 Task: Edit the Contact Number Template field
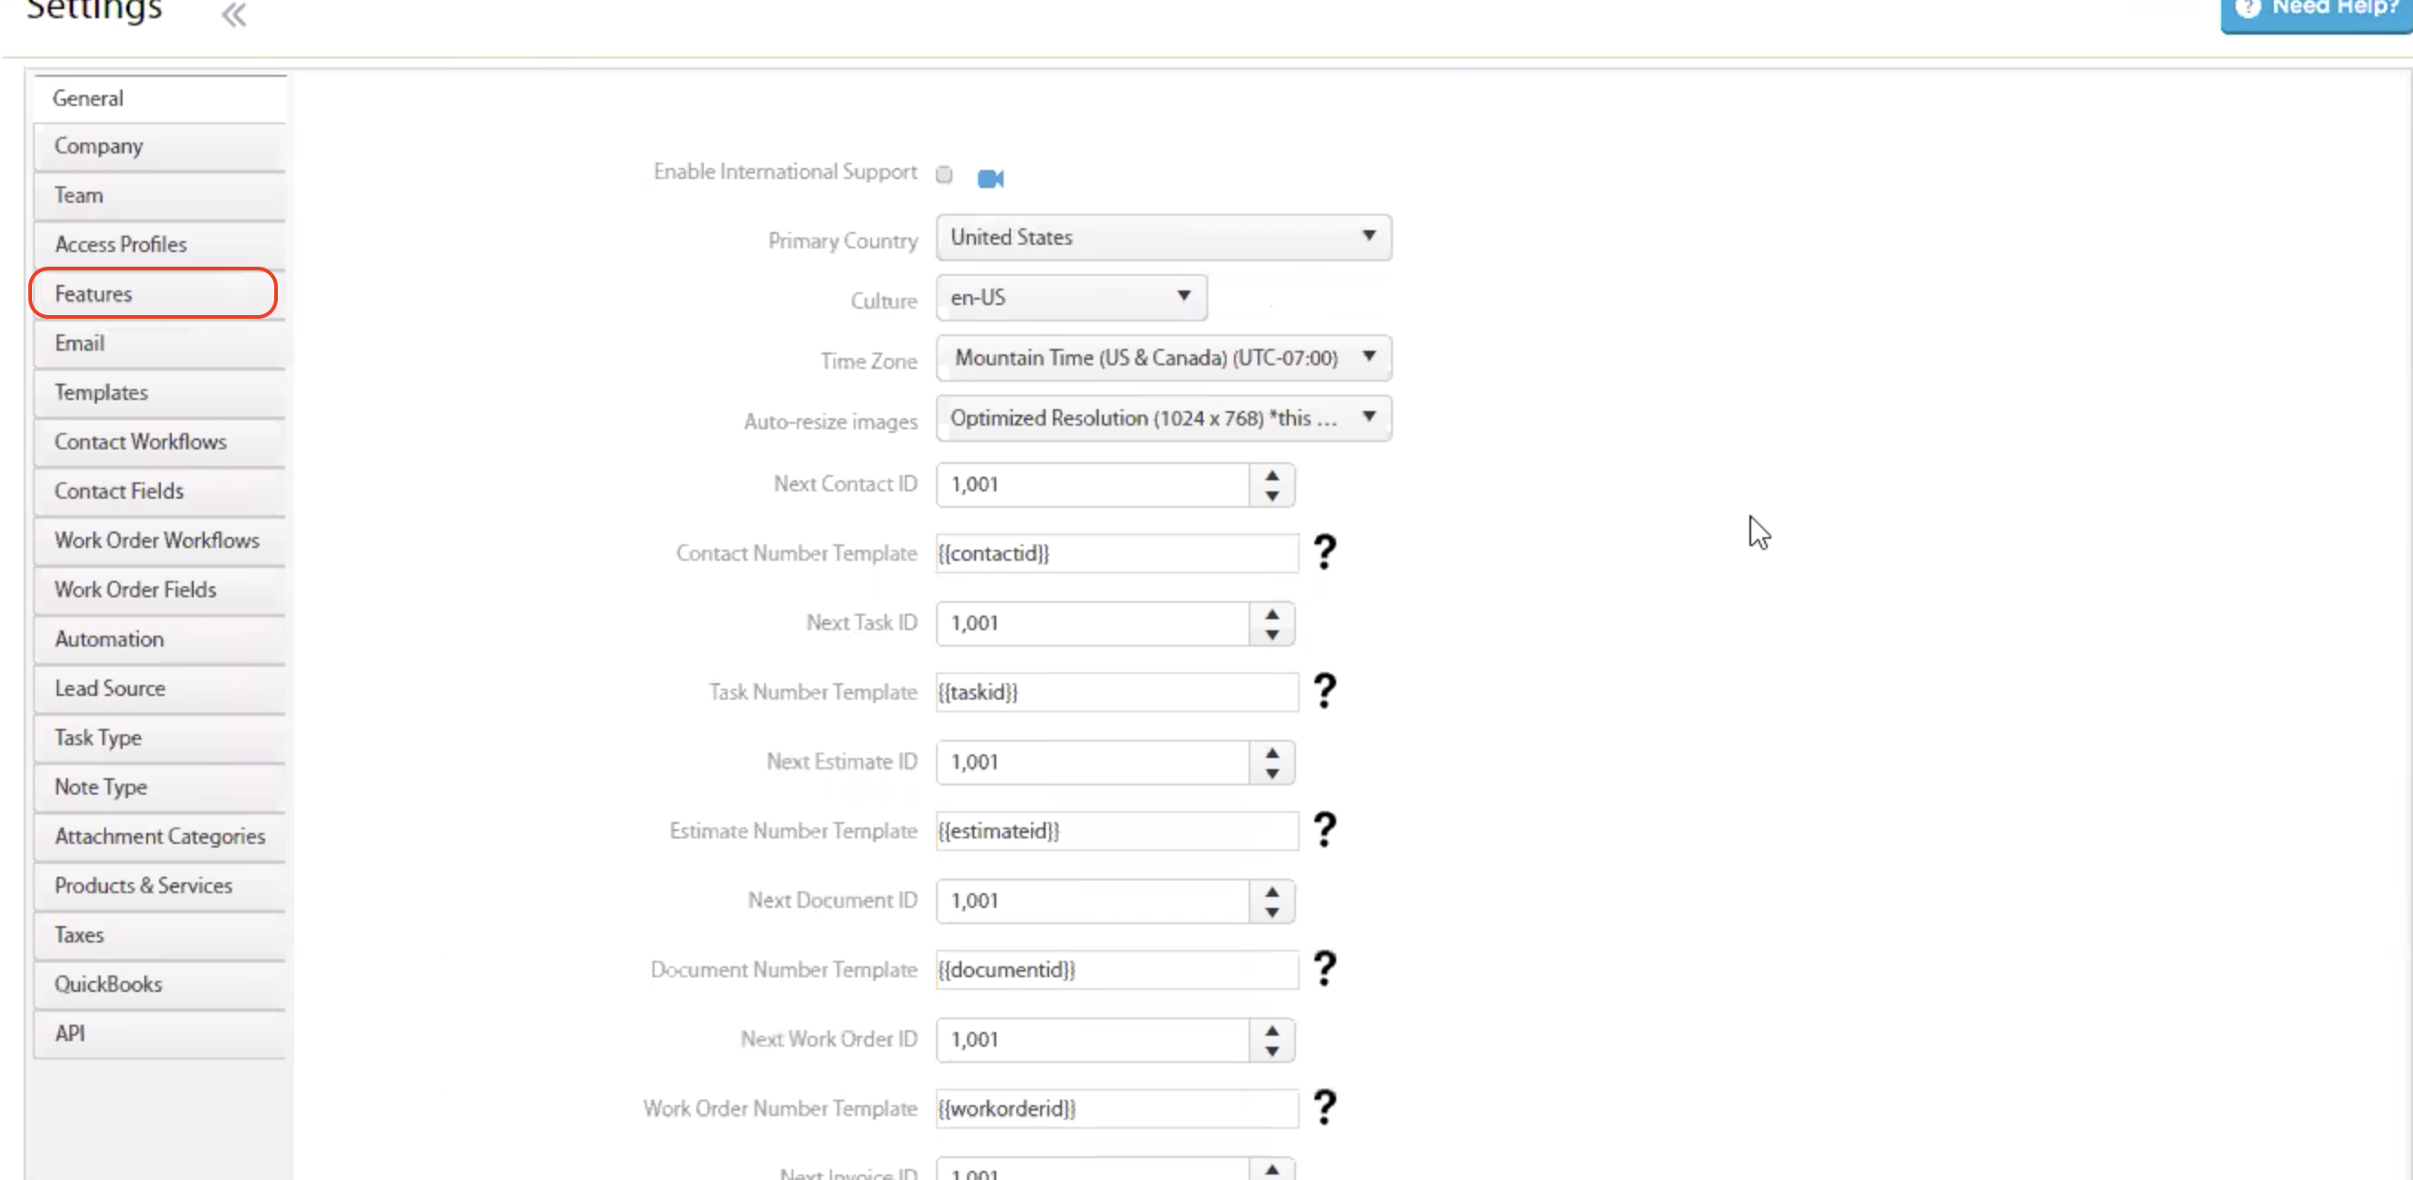click(x=1117, y=553)
